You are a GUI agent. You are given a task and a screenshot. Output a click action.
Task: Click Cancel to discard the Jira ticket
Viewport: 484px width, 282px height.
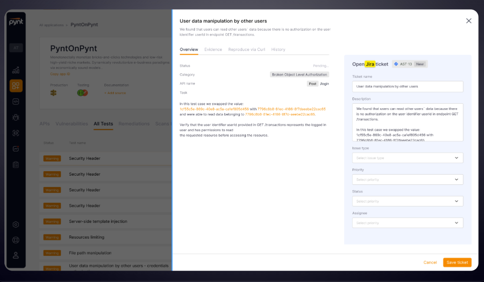click(430, 262)
